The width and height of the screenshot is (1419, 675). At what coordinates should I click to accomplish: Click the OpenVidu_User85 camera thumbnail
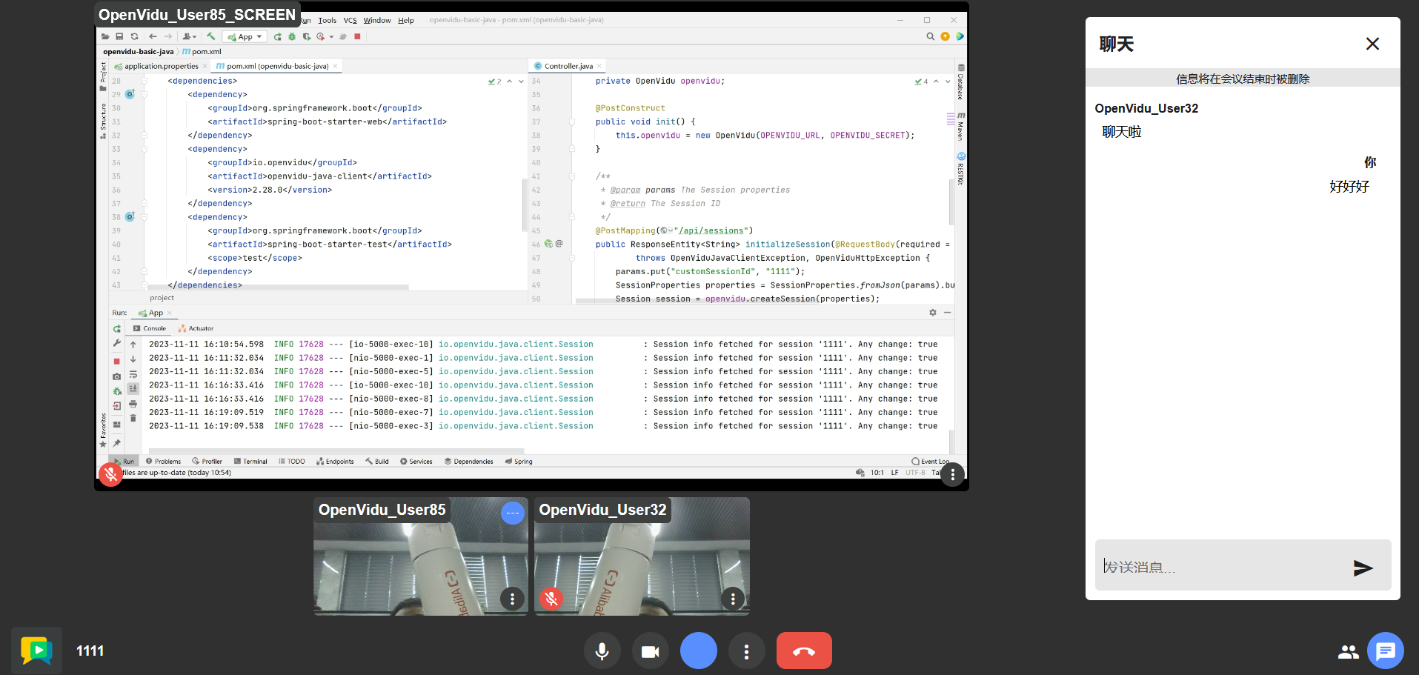421,556
